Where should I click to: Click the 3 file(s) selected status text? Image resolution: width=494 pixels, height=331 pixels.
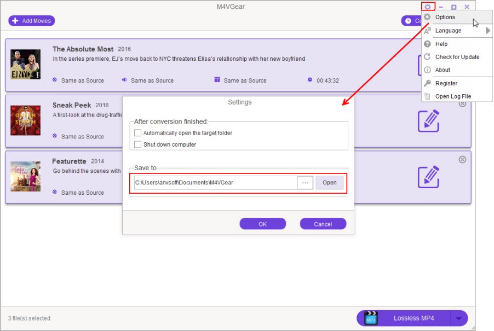(29, 318)
